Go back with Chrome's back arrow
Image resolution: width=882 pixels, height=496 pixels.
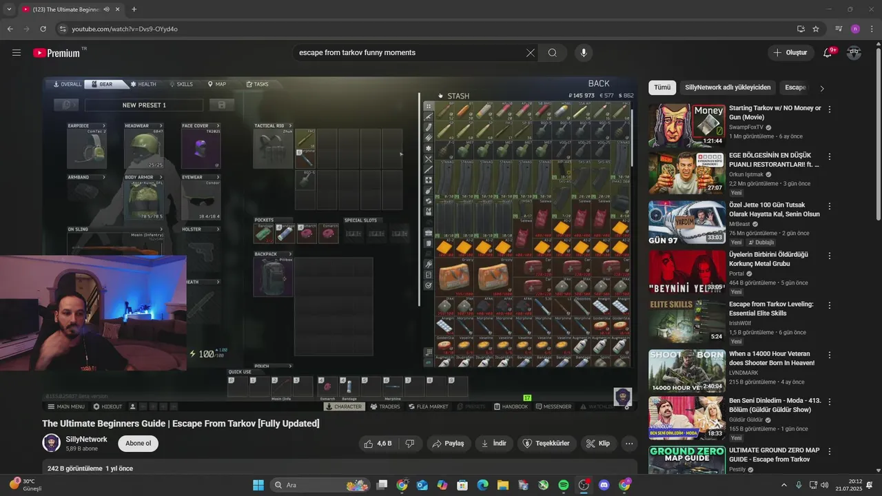(x=10, y=29)
